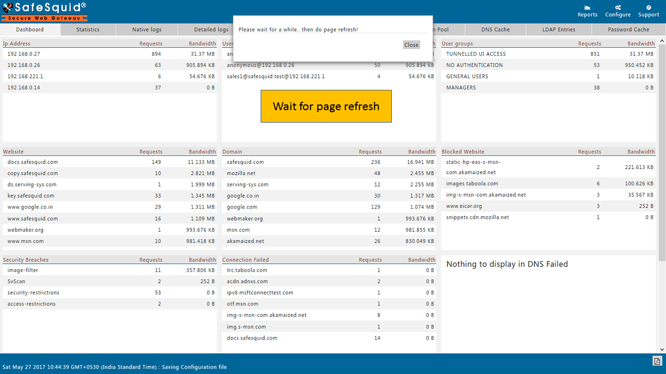Select website key.safesquid.com
The image size is (666, 374).
(x=110, y=196)
